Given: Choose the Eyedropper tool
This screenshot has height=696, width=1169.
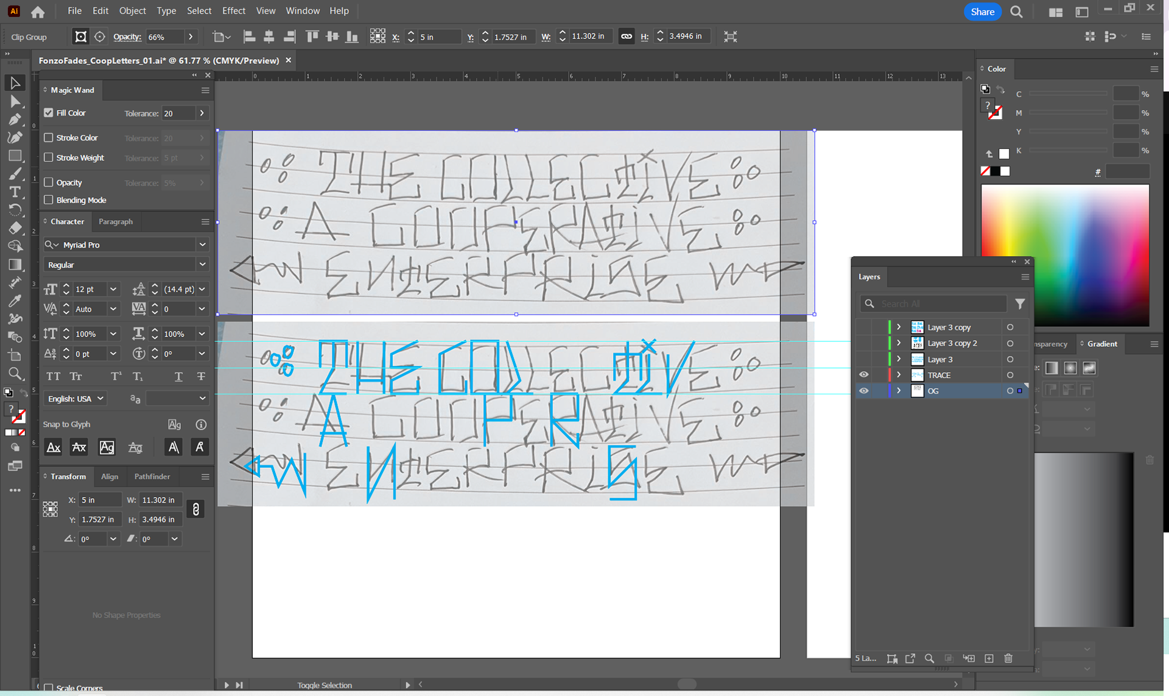Looking at the screenshot, I should point(15,301).
